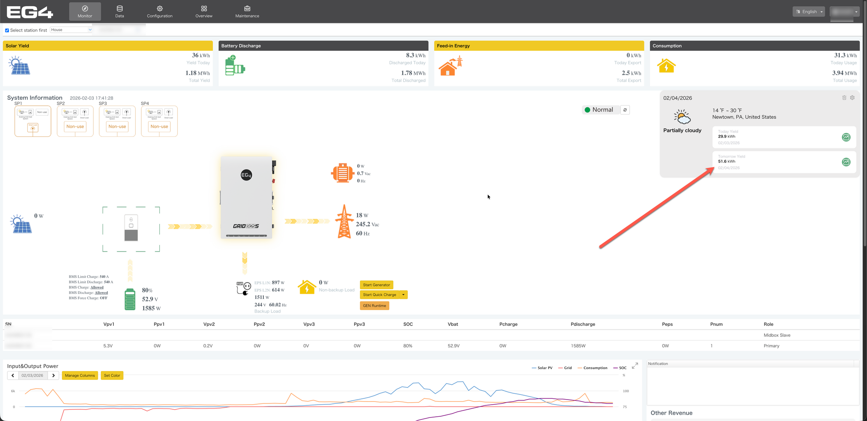The height and width of the screenshot is (421, 867).
Task: Toggle Select station first checkbox
Action: 7,30
